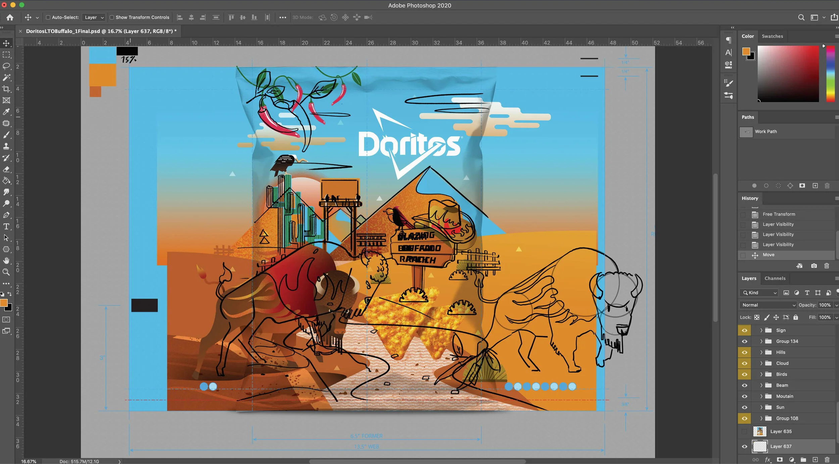The height and width of the screenshot is (464, 839).
Task: Select the Eyedropper tool
Action: pyautogui.click(x=6, y=112)
